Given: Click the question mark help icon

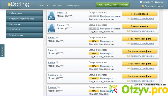Looking at the screenshot, I should pos(143,6).
